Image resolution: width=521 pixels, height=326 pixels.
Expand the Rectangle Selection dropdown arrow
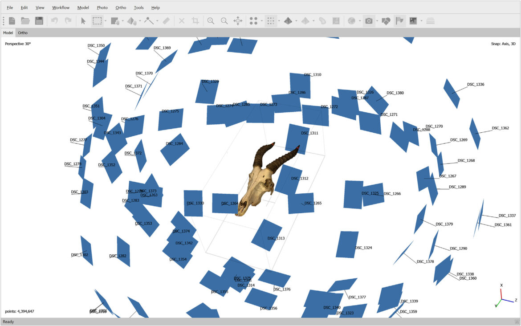(106, 21)
